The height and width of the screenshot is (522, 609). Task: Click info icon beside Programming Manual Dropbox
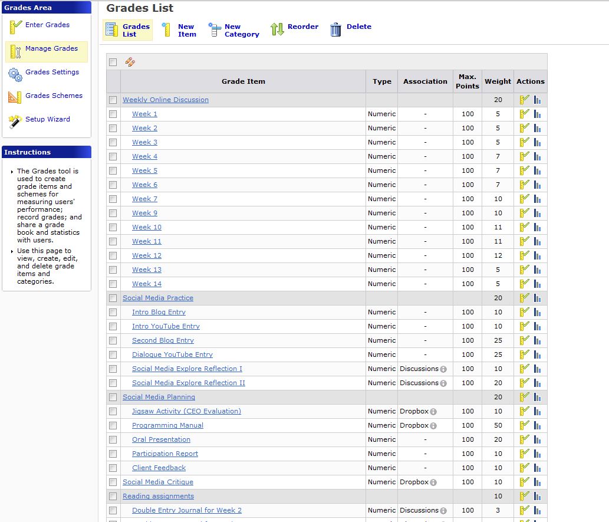[x=433, y=426]
